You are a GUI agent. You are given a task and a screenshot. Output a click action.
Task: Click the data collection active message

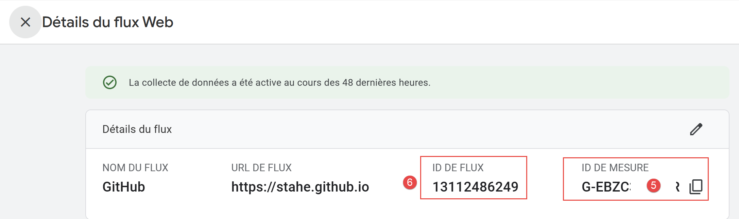pos(279,82)
